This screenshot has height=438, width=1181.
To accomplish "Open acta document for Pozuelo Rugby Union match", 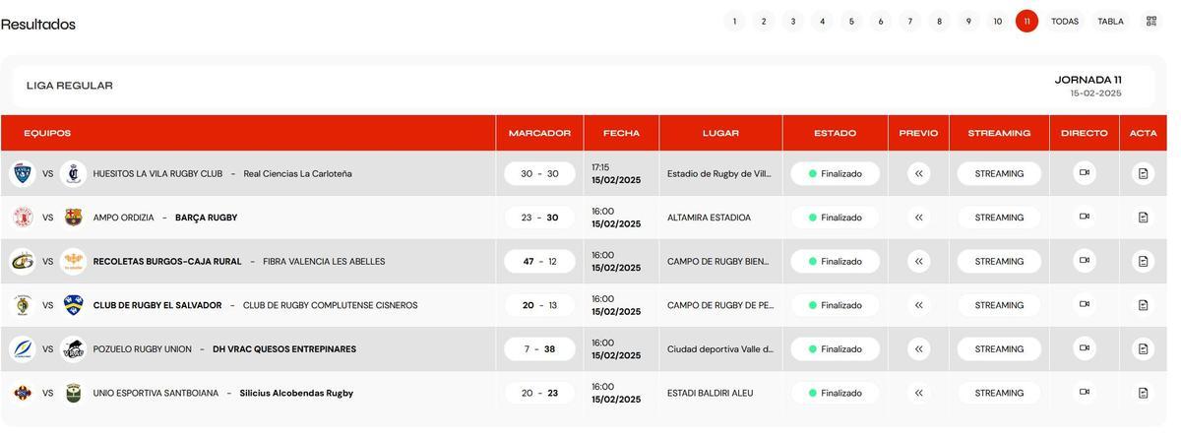I will (1144, 348).
